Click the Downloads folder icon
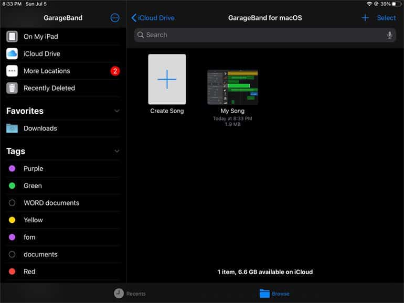This screenshot has height=303, width=404. (12, 128)
